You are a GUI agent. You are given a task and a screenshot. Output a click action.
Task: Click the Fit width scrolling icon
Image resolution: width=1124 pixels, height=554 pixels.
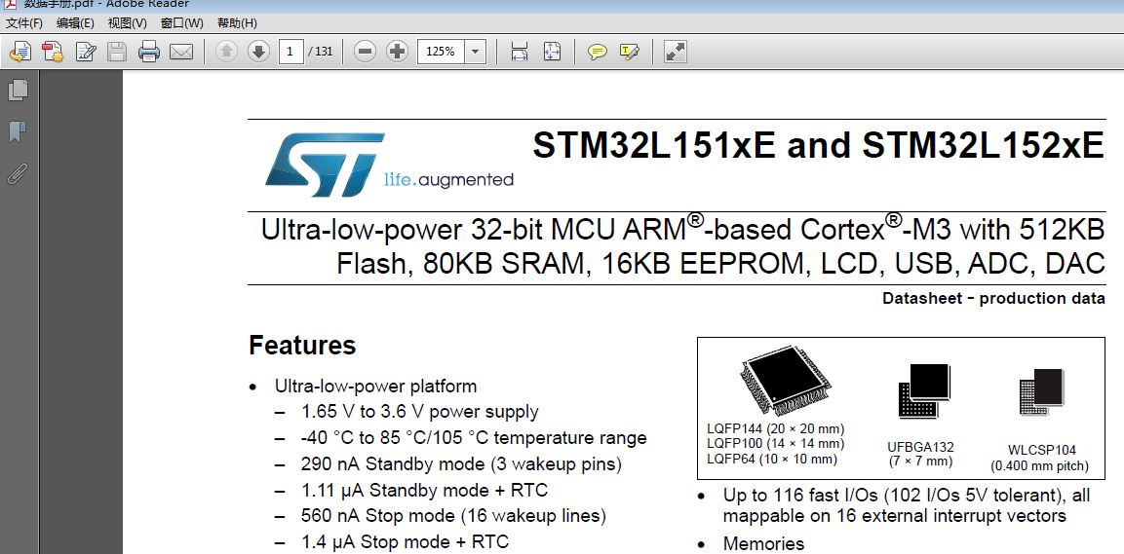point(519,52)
